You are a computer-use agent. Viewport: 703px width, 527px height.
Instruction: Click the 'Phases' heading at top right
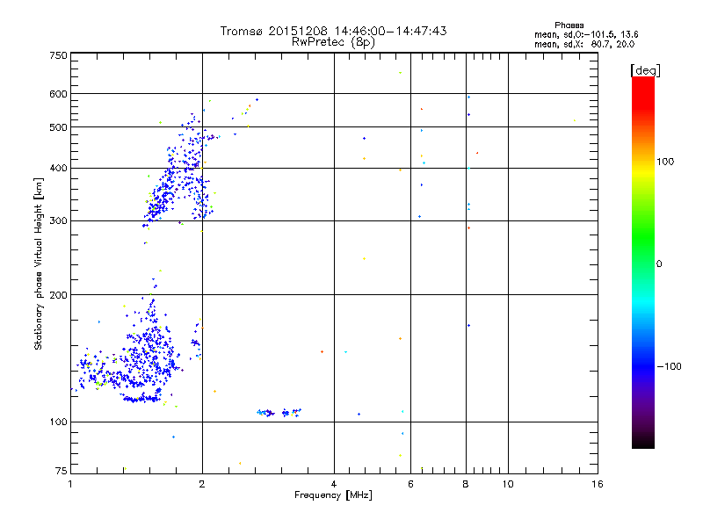(x=569, y=25)
